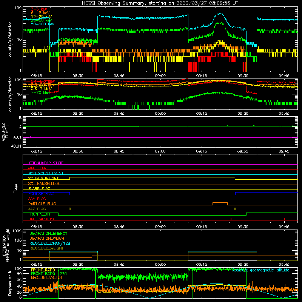Select the yellow 12-25 keV legend entry
This screenshot has height=302, width=302.
click(41, 17)
